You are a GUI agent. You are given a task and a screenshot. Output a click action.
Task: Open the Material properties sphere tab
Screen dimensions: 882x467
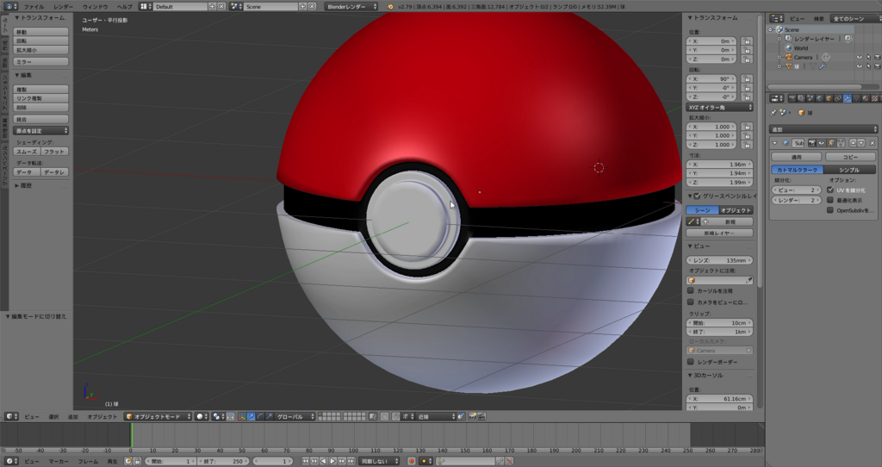pos(866,98)
